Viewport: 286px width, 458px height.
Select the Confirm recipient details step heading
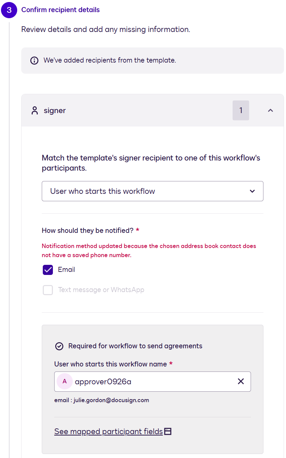click(x=61, y=10)
